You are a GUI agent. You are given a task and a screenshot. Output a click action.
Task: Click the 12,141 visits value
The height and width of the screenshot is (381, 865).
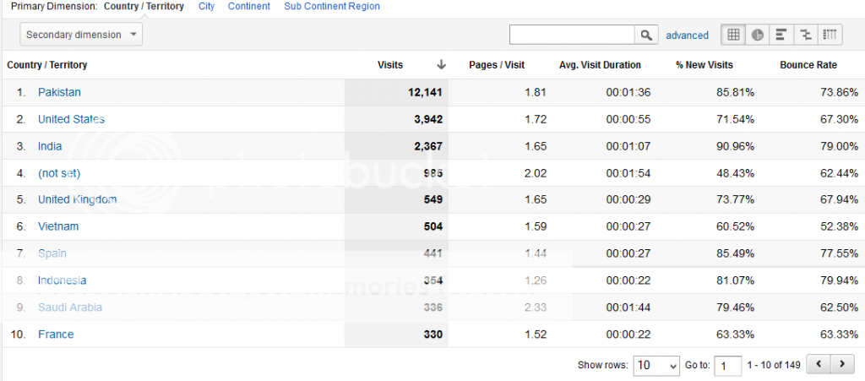pyautogui.click(x=426, y=92)
